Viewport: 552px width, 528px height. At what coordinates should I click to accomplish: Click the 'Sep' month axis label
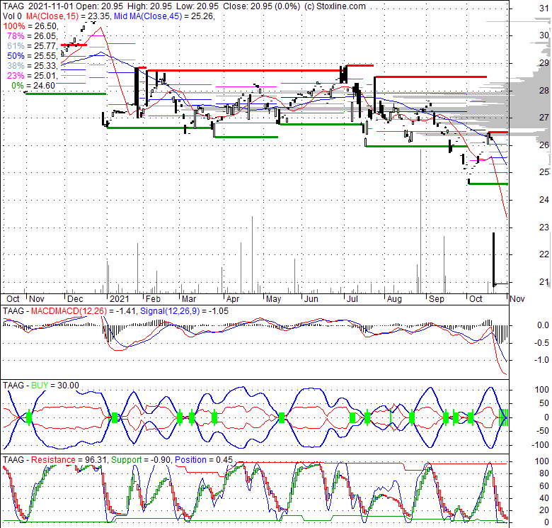pos(437,299)
